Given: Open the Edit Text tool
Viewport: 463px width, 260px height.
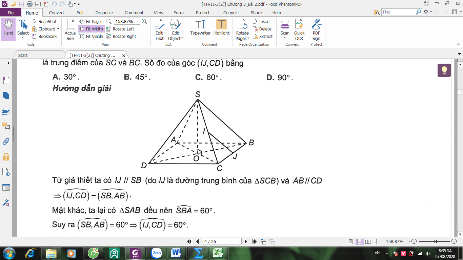Looking at the screenshot, I should 159,30.
